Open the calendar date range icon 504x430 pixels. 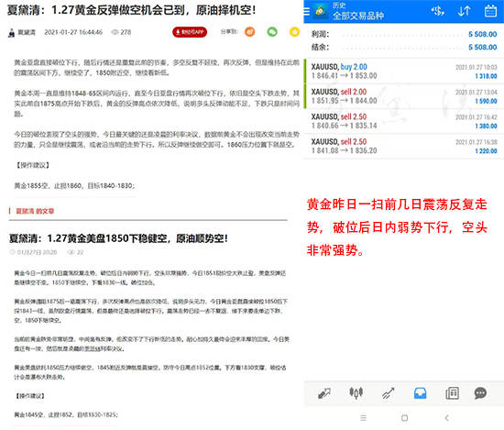click(490, 11)
